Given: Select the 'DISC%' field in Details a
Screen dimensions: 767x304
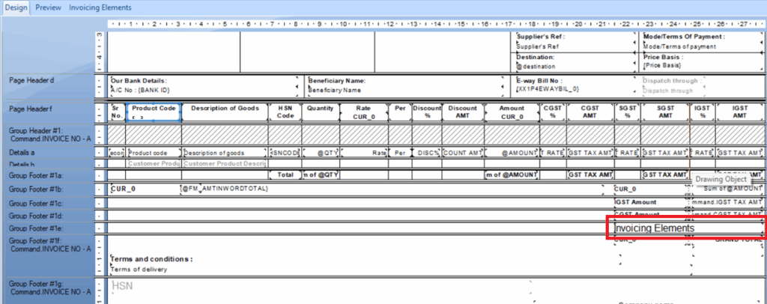Looking at the screenshot, I should click(427, 153).
